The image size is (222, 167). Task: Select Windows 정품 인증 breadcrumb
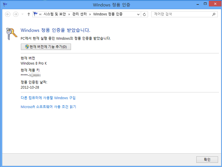click(x=108, y=14)
